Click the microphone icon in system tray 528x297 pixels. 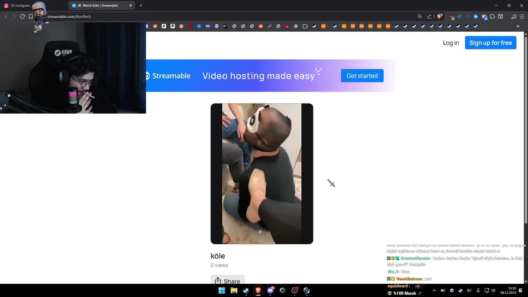pos(478,290)
